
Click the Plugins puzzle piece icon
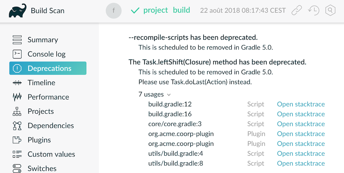[17, 140]
